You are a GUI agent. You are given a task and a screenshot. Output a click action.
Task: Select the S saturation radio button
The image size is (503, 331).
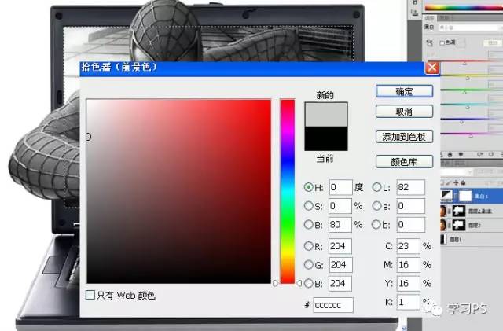[x=308, y=206]
